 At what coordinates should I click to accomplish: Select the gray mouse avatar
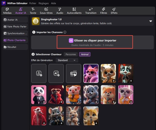click(x=56, y=116)
